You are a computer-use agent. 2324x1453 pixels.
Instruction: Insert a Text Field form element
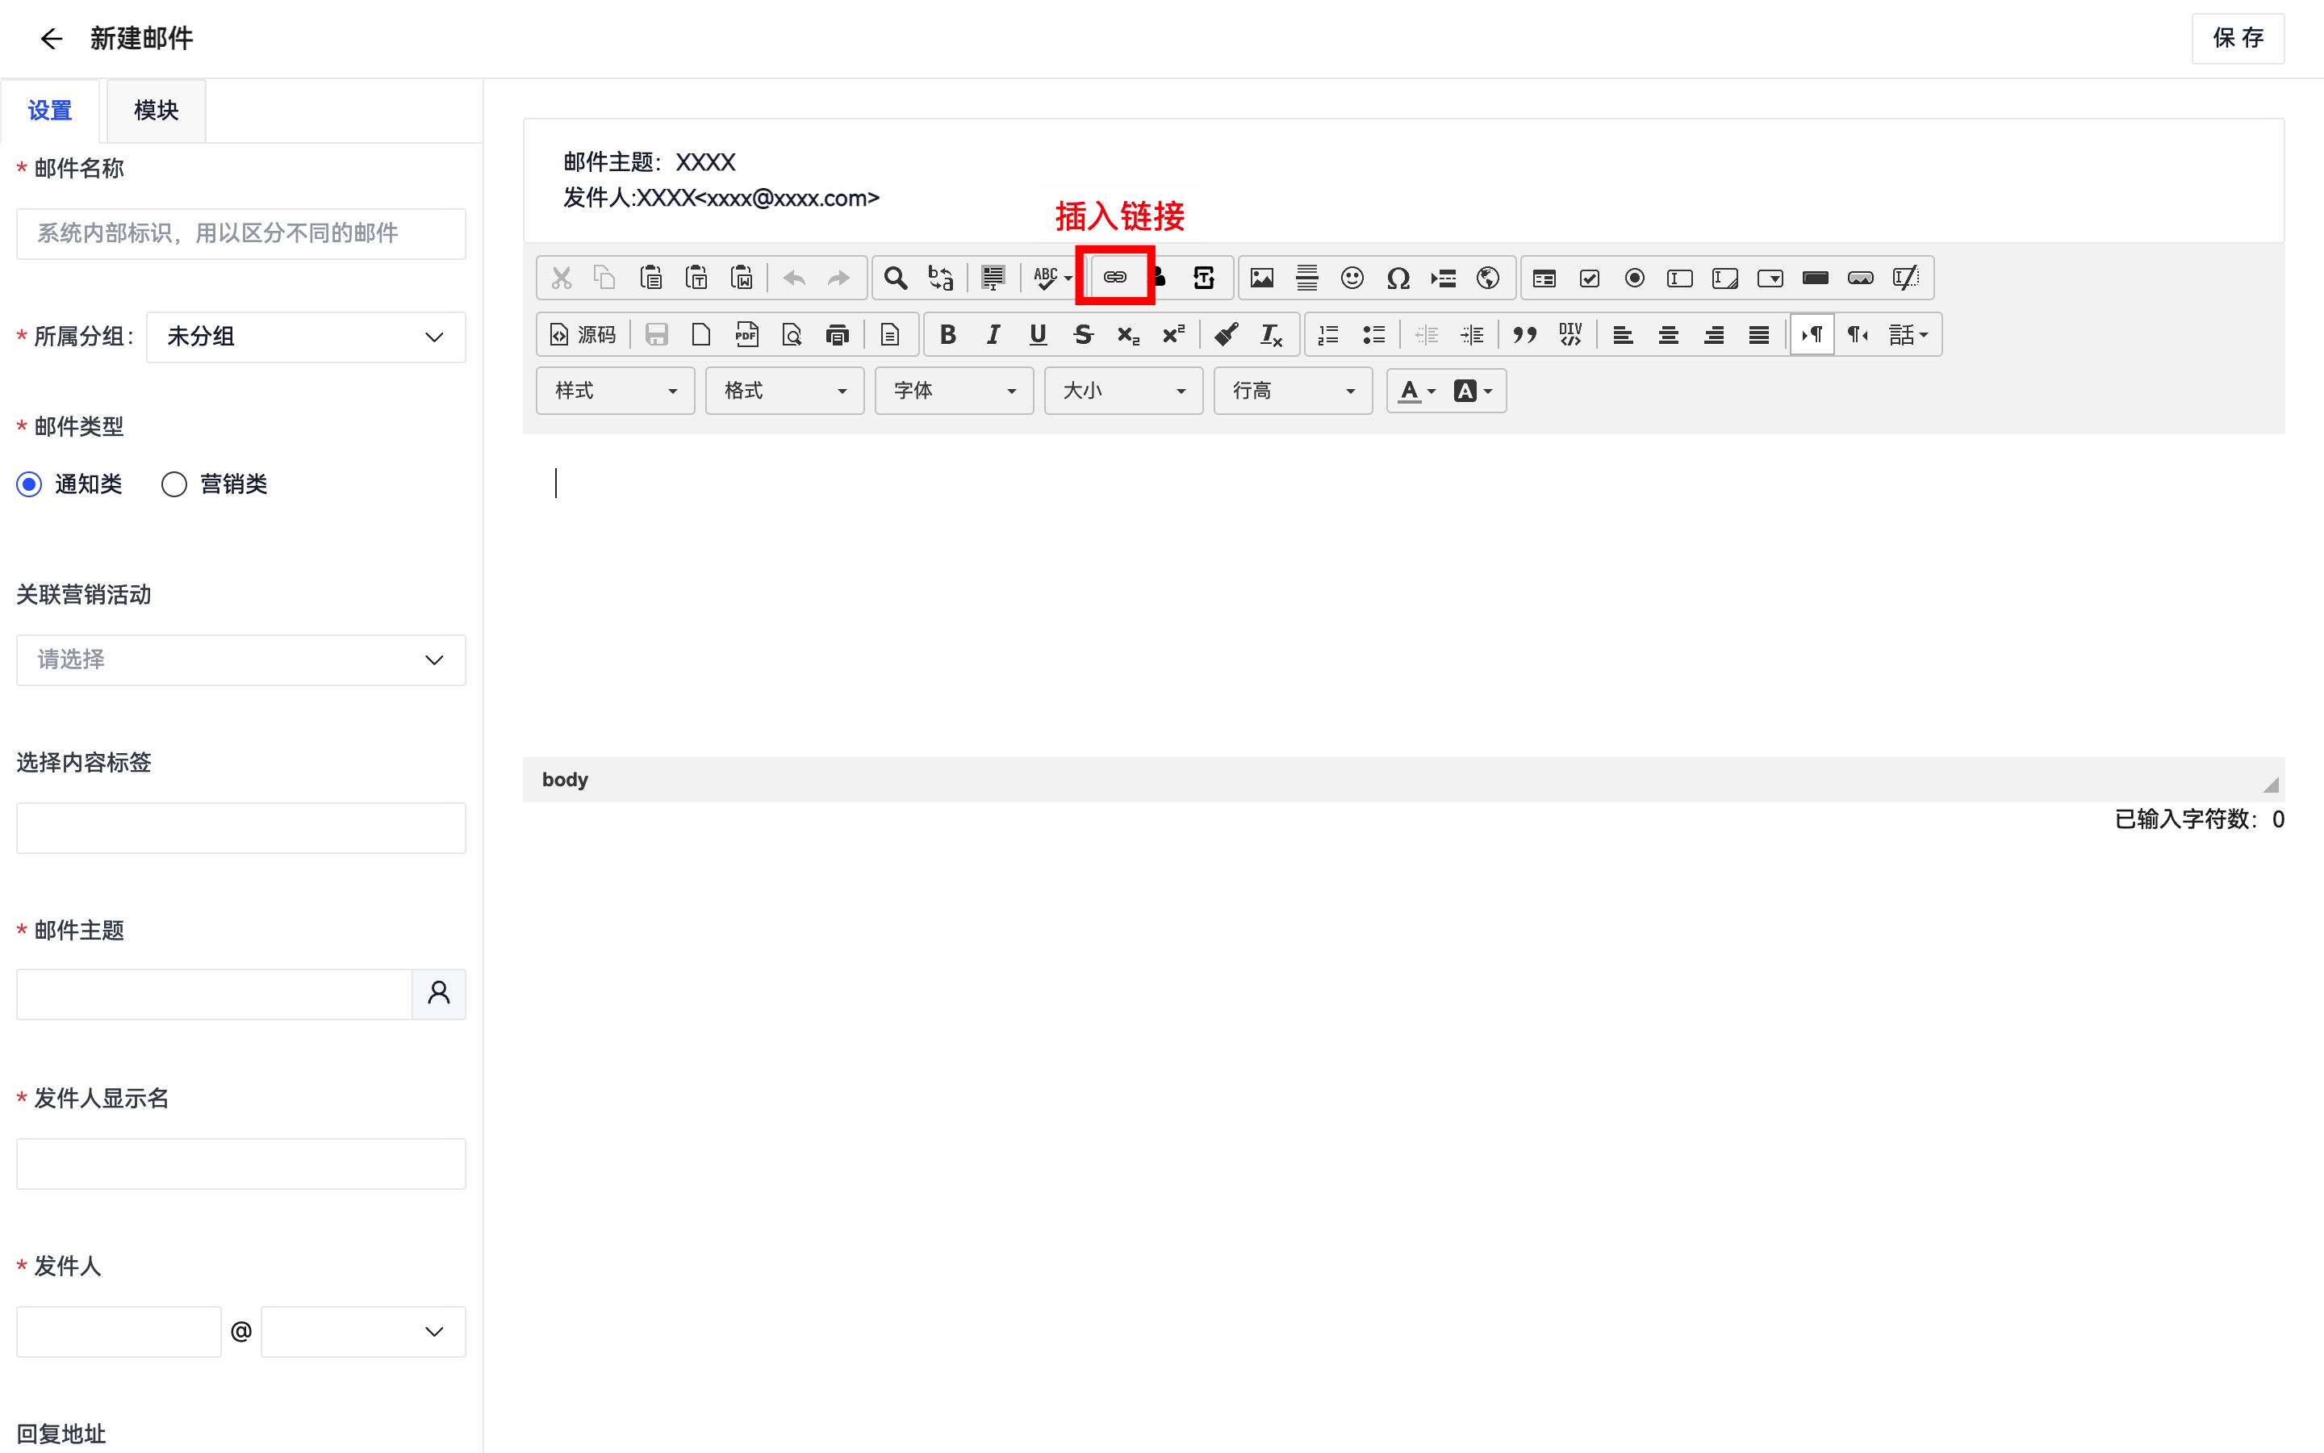[x=1679, y=278]
